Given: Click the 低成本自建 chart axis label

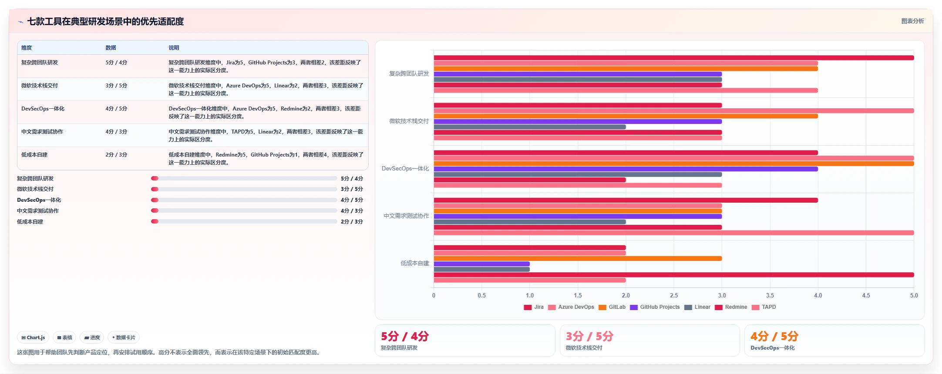Looking at the screenshot, I should [414, 264].
